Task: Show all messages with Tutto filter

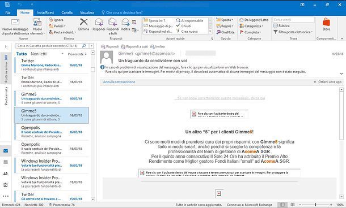Action: pos(22,54)
